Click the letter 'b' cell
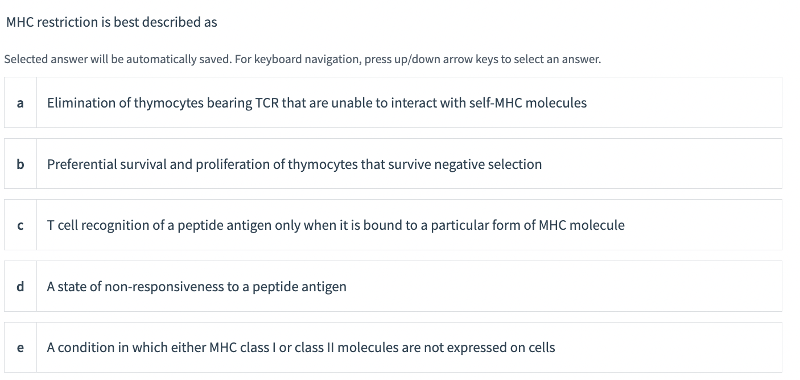800x380 pixels. (20, 164)
